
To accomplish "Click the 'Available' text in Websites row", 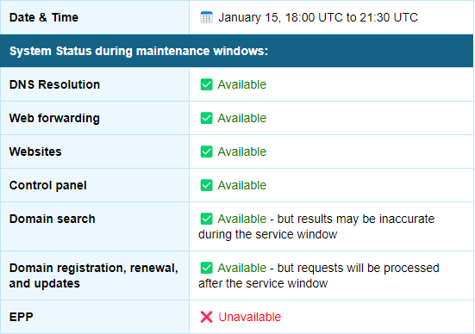I will pos(242,152).
